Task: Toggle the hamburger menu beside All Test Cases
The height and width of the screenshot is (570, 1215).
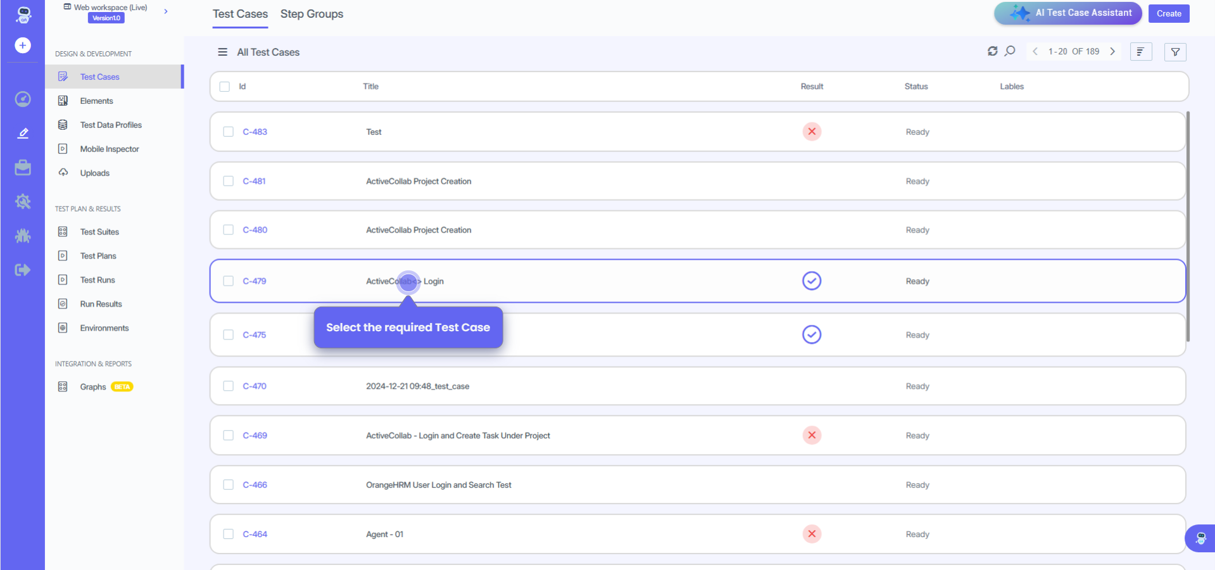Action: 223,52
